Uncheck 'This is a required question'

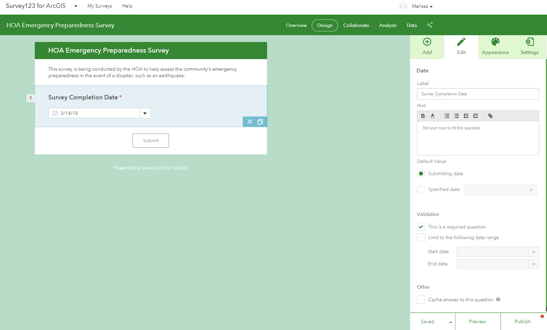[421, 226]
